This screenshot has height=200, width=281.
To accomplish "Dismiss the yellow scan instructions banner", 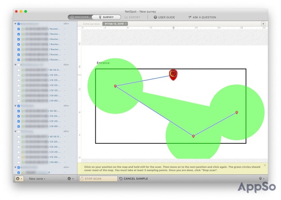I will click(x=265, y=165).
